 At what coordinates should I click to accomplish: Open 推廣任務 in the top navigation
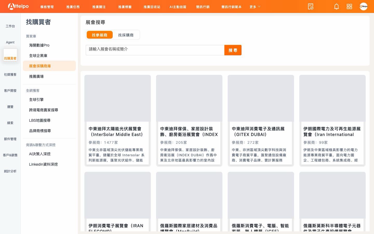pyautogui.click(x=73, y=7)
